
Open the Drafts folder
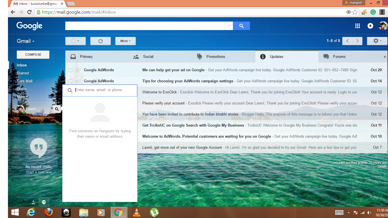pyautogui.click(x=22, y=89)
